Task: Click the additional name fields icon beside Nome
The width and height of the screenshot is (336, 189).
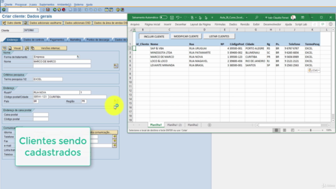Action: (x=115, y=66)
